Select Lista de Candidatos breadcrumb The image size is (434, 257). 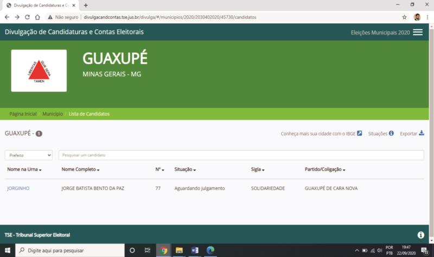pyautogui.click(x=89, y=114)
